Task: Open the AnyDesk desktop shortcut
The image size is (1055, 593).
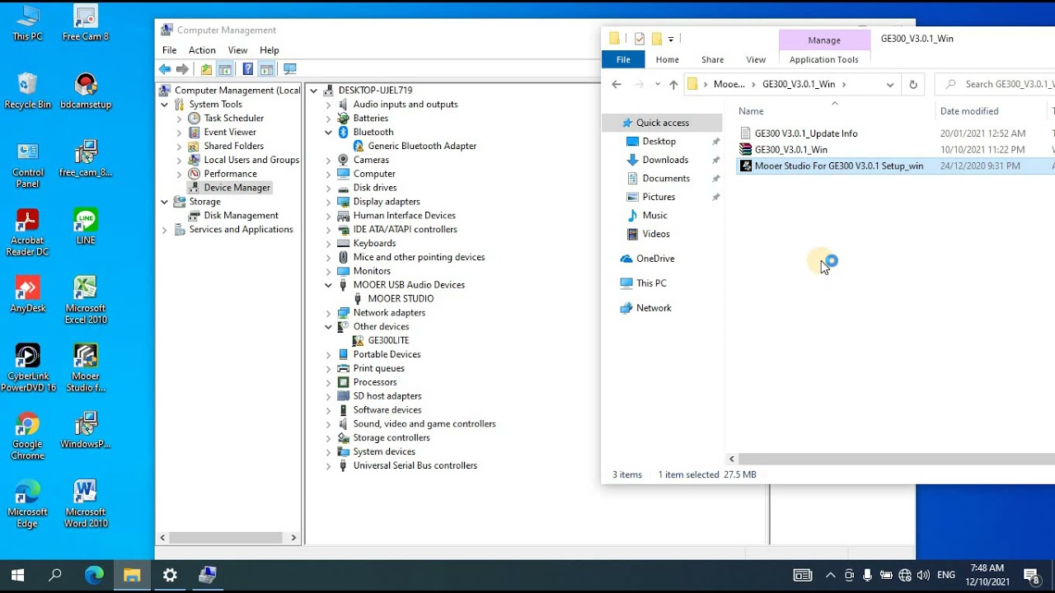Action: [28, 295]
